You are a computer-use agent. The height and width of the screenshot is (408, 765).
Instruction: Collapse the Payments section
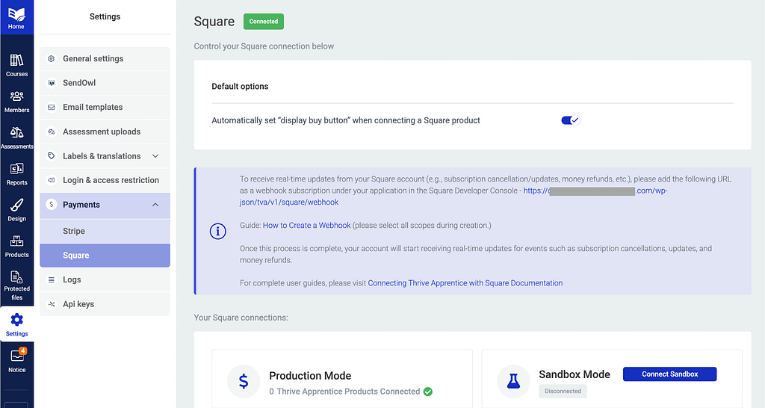[155, 205]
